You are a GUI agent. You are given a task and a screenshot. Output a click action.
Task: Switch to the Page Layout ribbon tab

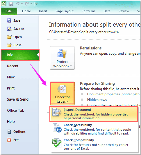[65, 11]
